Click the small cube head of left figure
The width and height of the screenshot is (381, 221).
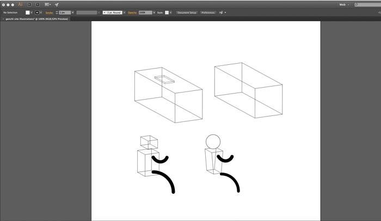pyautogui.click(x=149, y=142)
